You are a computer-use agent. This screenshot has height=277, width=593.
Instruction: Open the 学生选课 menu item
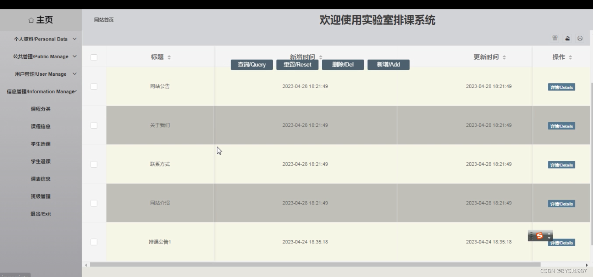click(41, 144)
